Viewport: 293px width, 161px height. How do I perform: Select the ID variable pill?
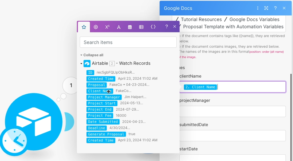90,73
